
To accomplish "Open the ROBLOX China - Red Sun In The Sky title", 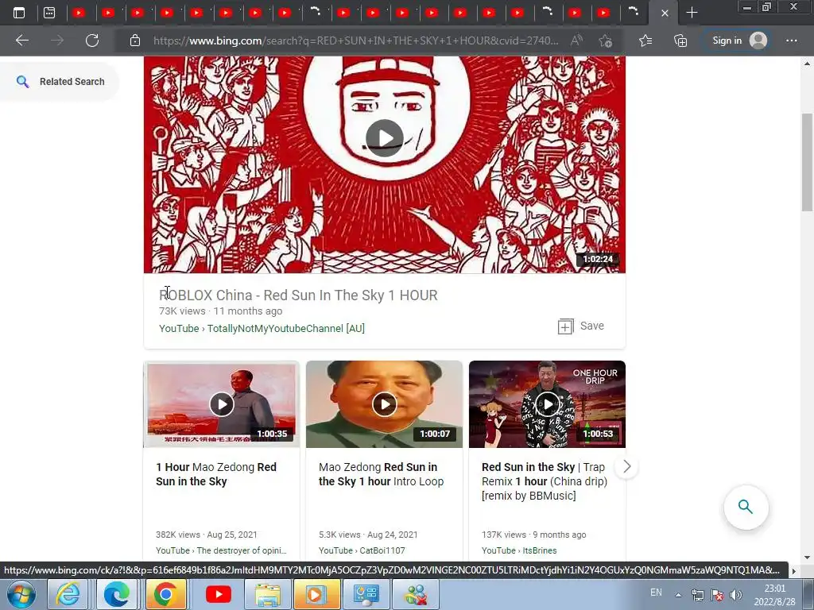I will pyautogui.click(x=298, y=295).
